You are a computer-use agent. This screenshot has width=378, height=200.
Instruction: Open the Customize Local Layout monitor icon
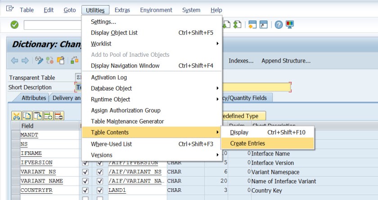pyautogui.click(x=289, y=24)
